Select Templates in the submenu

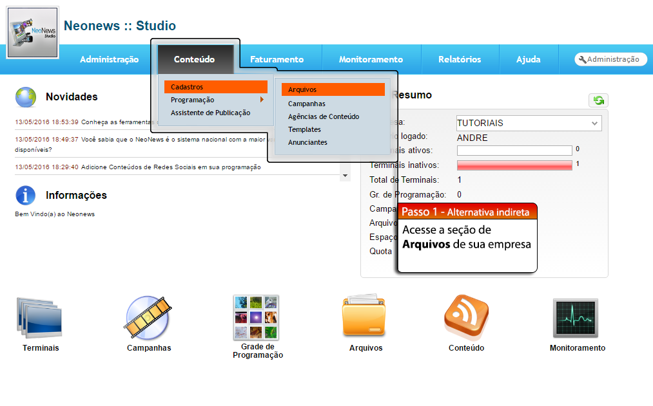point(304,129)
